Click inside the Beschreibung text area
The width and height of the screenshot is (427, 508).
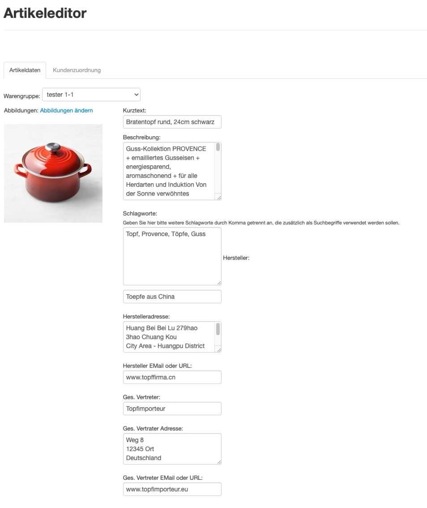[169, 171]
